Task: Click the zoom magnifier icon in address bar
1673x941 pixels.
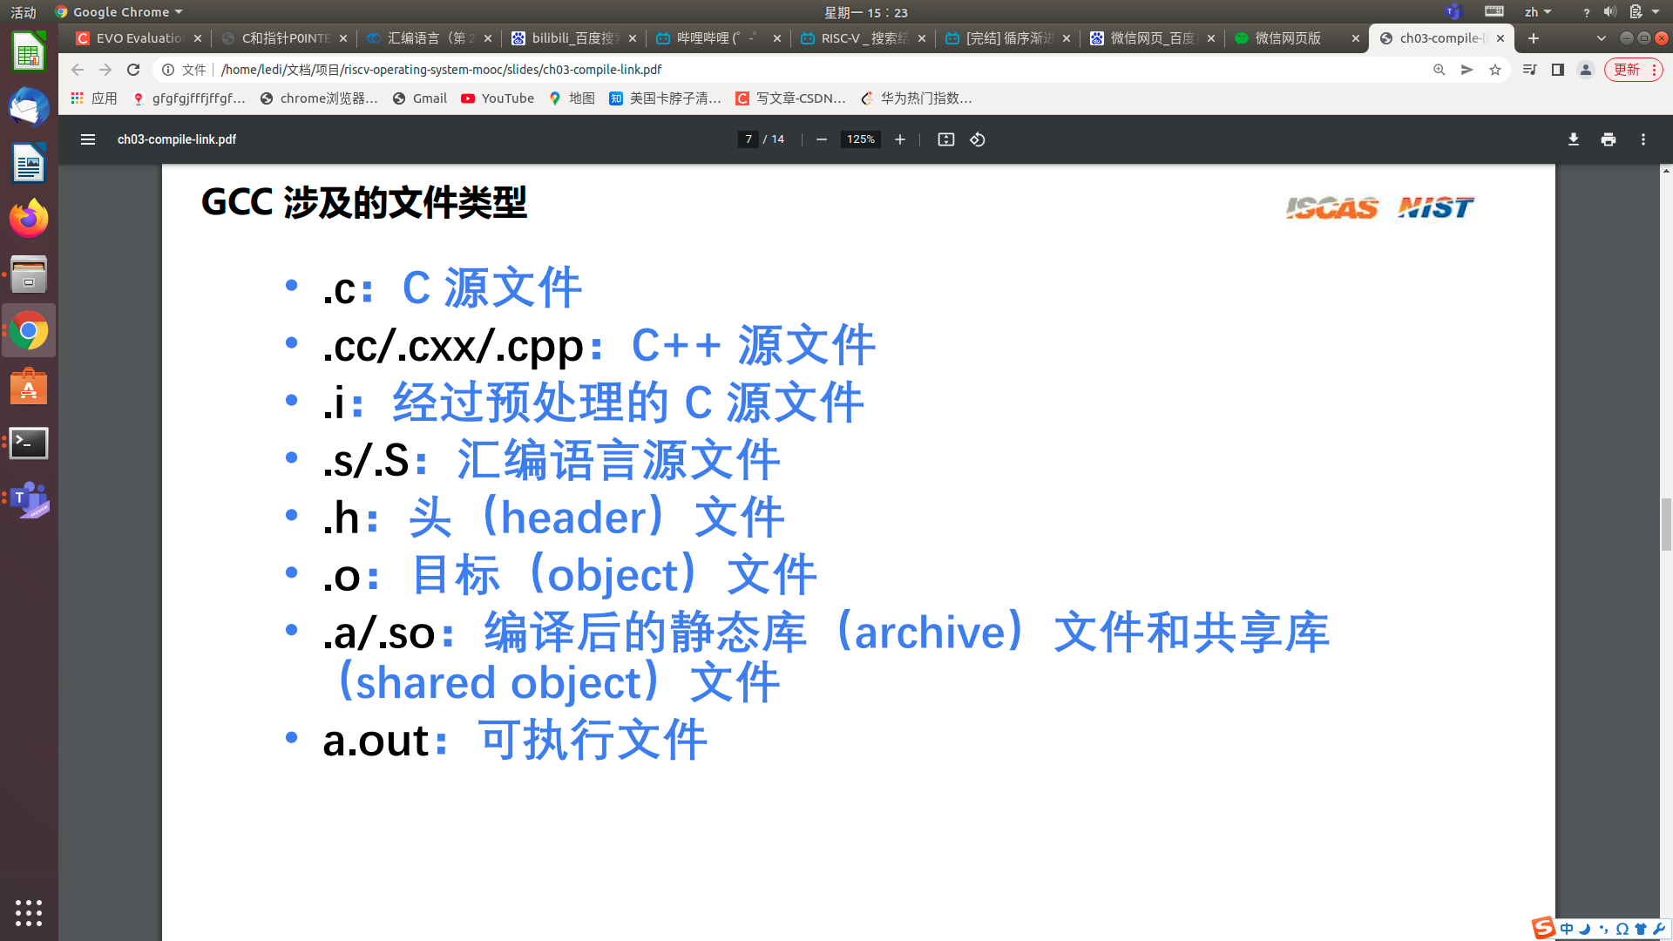Action: [x=1439, y=70]
